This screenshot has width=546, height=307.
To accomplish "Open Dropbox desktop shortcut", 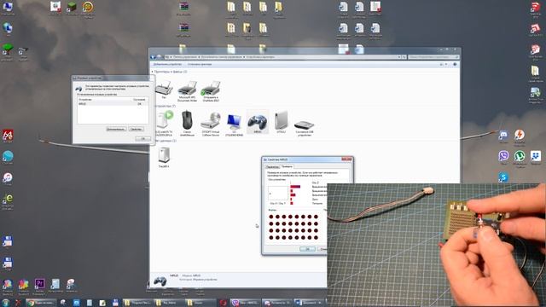I will click(x=536, y=157).
